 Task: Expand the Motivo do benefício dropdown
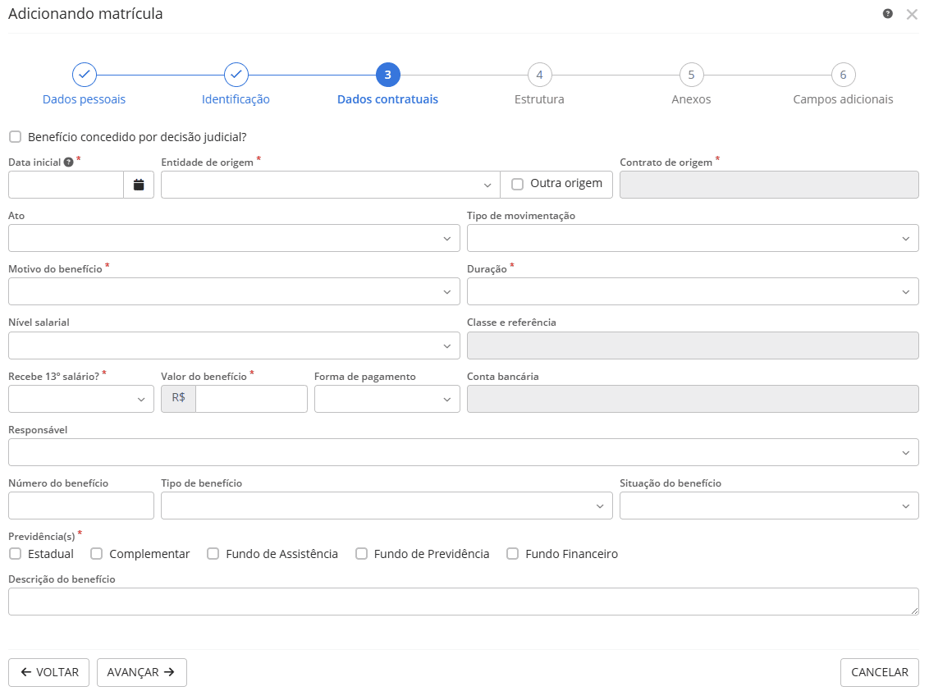tap(234, 291)
